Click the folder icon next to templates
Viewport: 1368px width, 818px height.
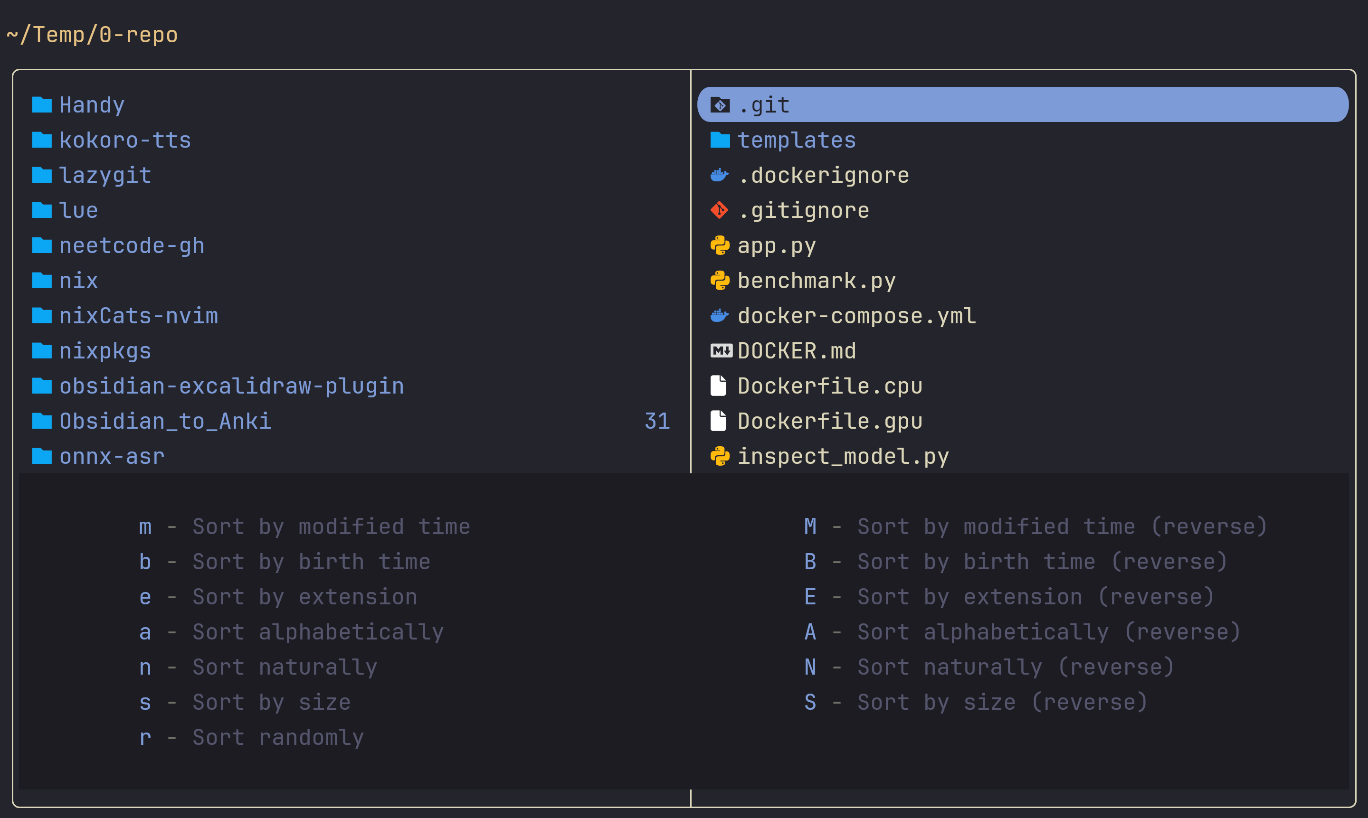coord(720,140)
